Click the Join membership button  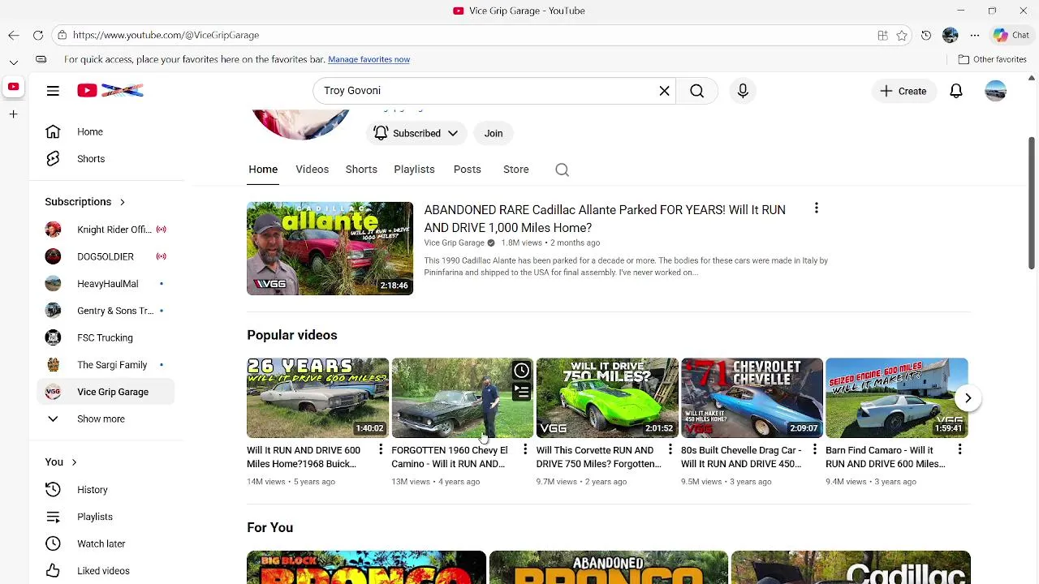pos(494,133)
